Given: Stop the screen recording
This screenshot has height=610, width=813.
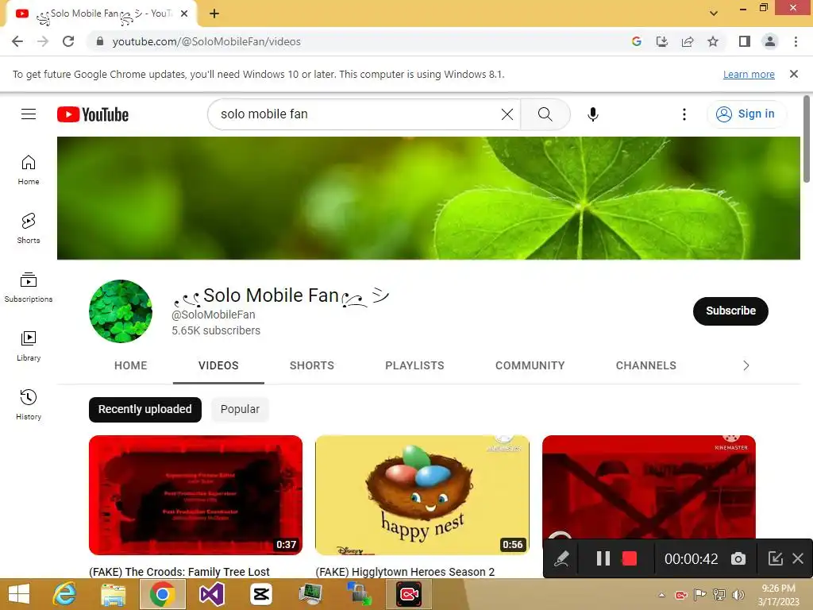Looking at the screenshot, I should click(x=630, y=558).
